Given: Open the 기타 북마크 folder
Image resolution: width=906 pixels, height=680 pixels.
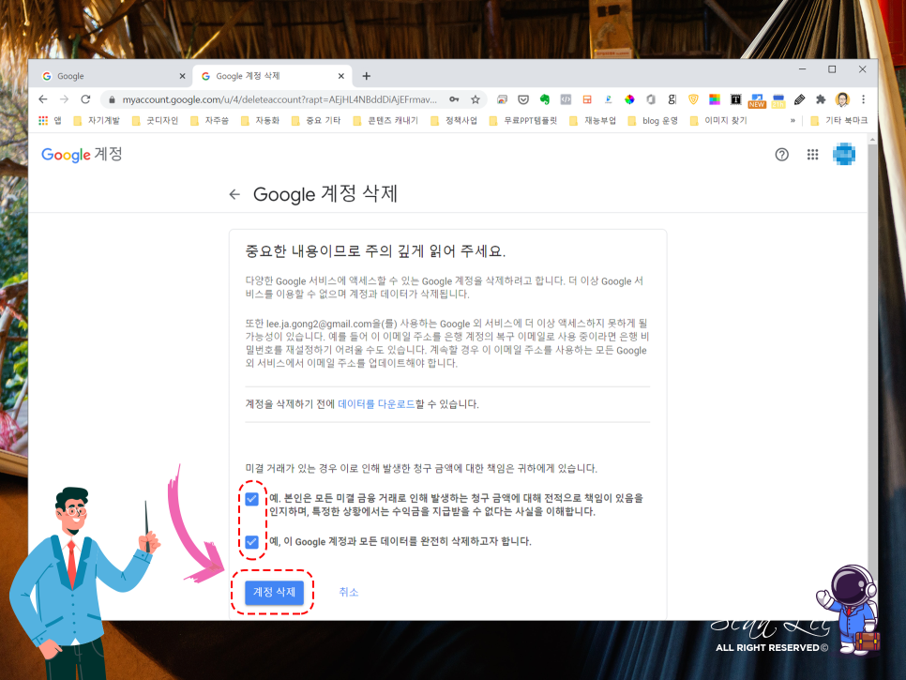Looking at the screenshot, I should (839, 120).
